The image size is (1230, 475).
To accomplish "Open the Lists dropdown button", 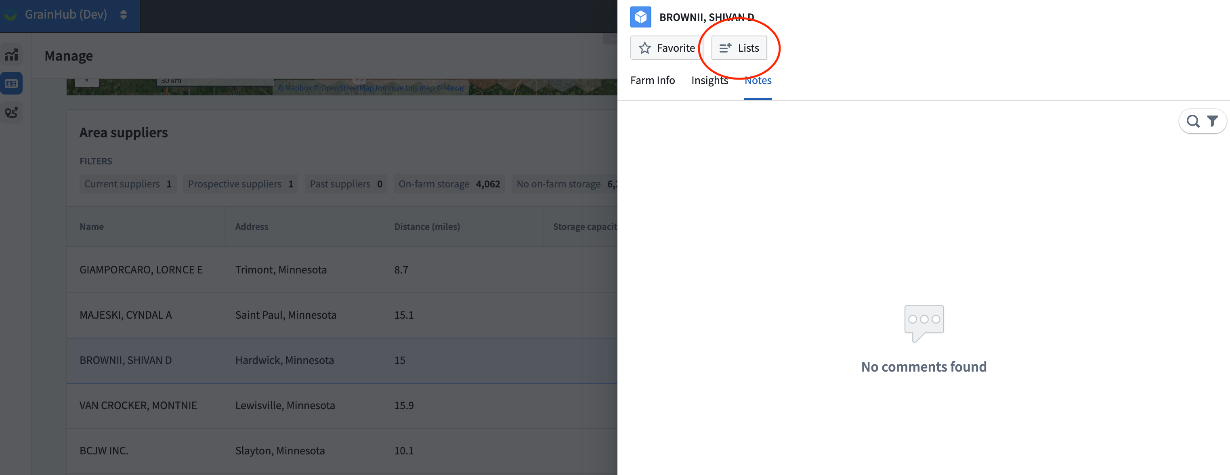I will coord(739,48).
